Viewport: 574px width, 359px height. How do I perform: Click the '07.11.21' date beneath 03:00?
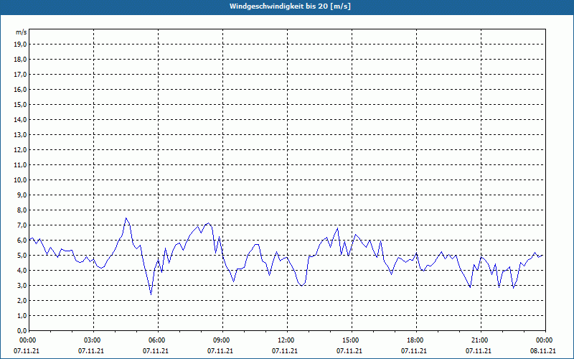coord(91,351)
